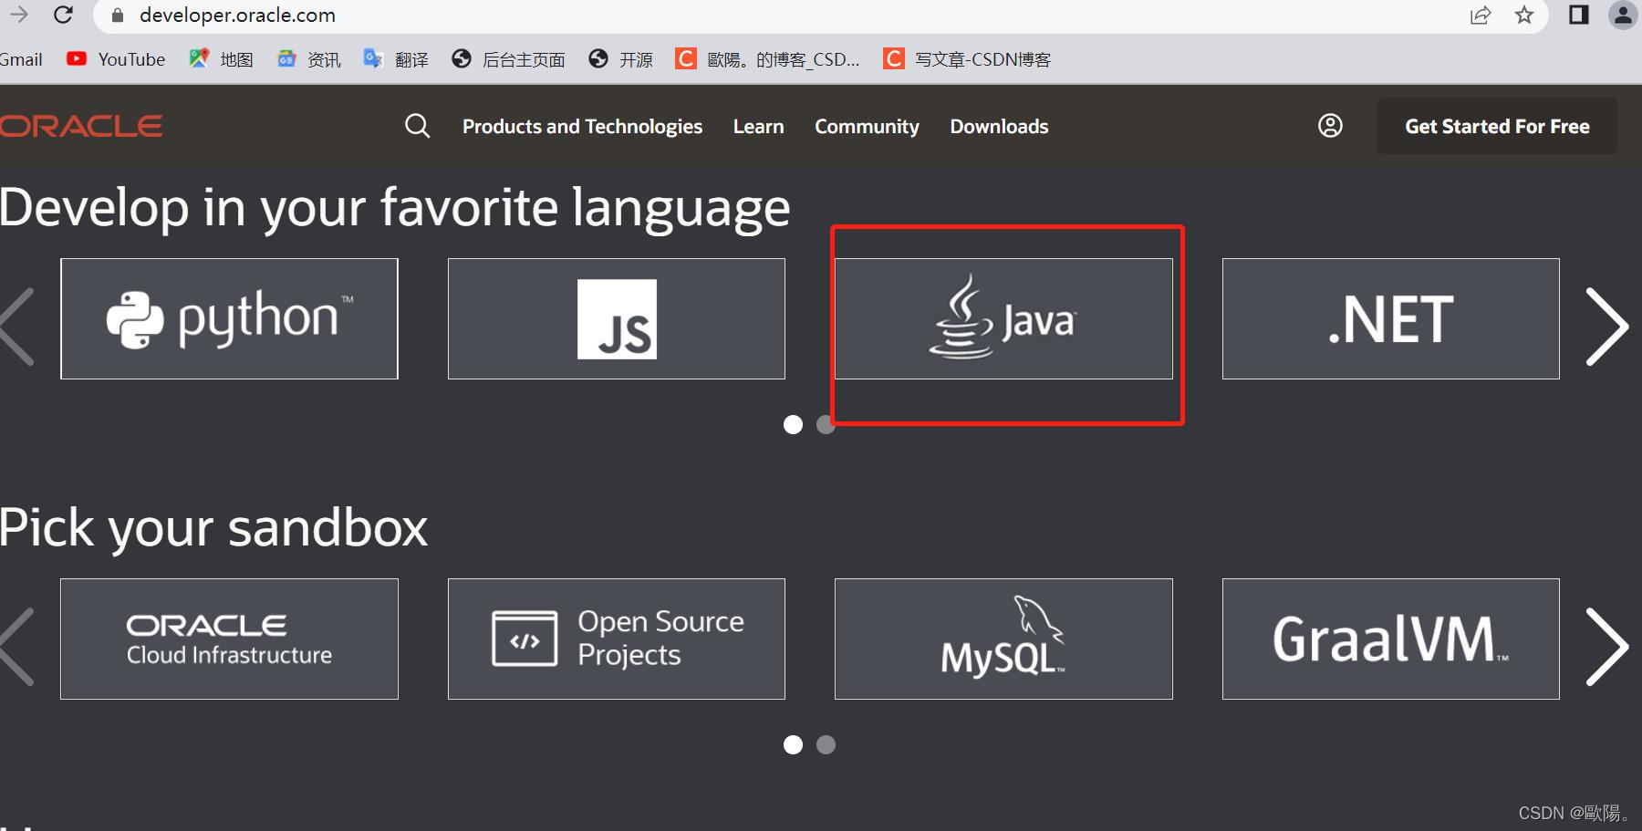Viewport: 1642px width, 831px height.
Task: Show next languages with right chevron
Action: (x=1606, y=327)
